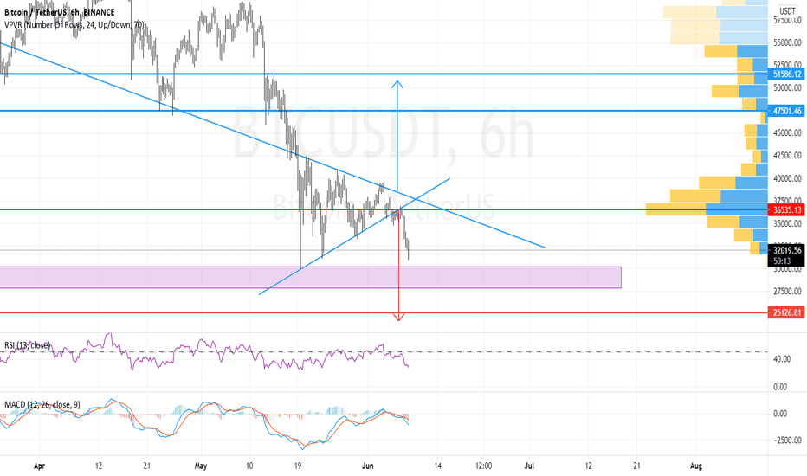Viewport: 807px width, 476px height.
Task: Click the May date on time axis
Action: pos(201,466)
